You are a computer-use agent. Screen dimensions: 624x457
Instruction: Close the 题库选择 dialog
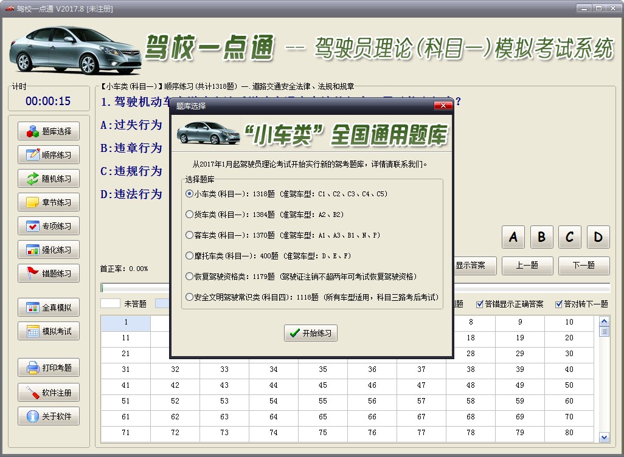tap(442, 105)
